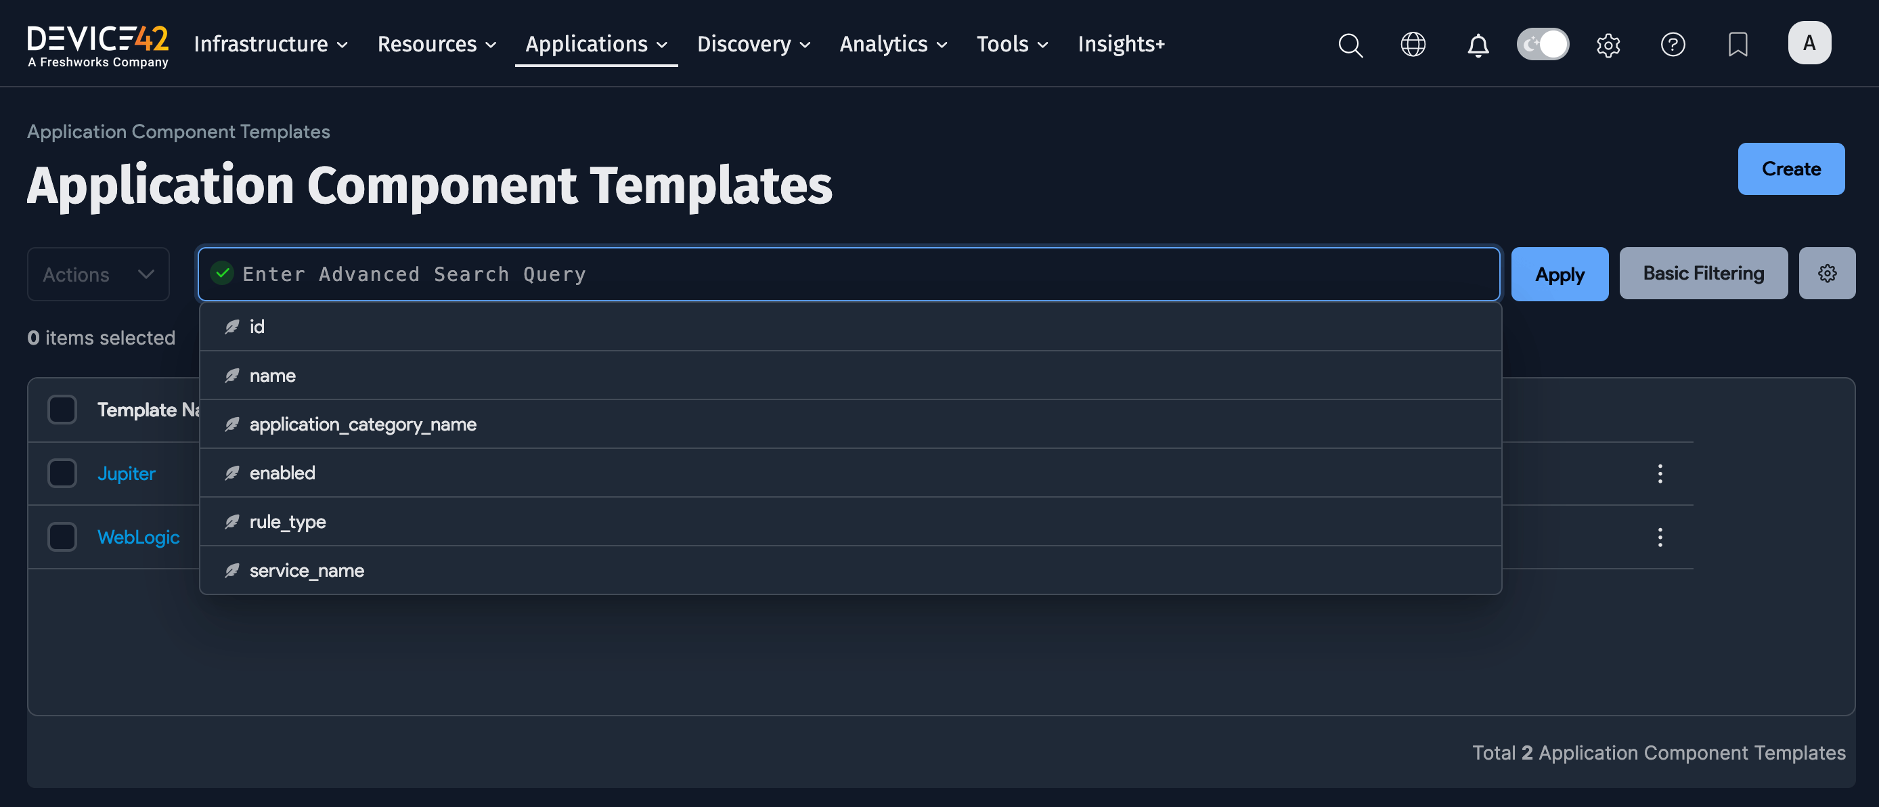Open the globe language icon
Viewport: 1879px width, 807px height.
1413,45
